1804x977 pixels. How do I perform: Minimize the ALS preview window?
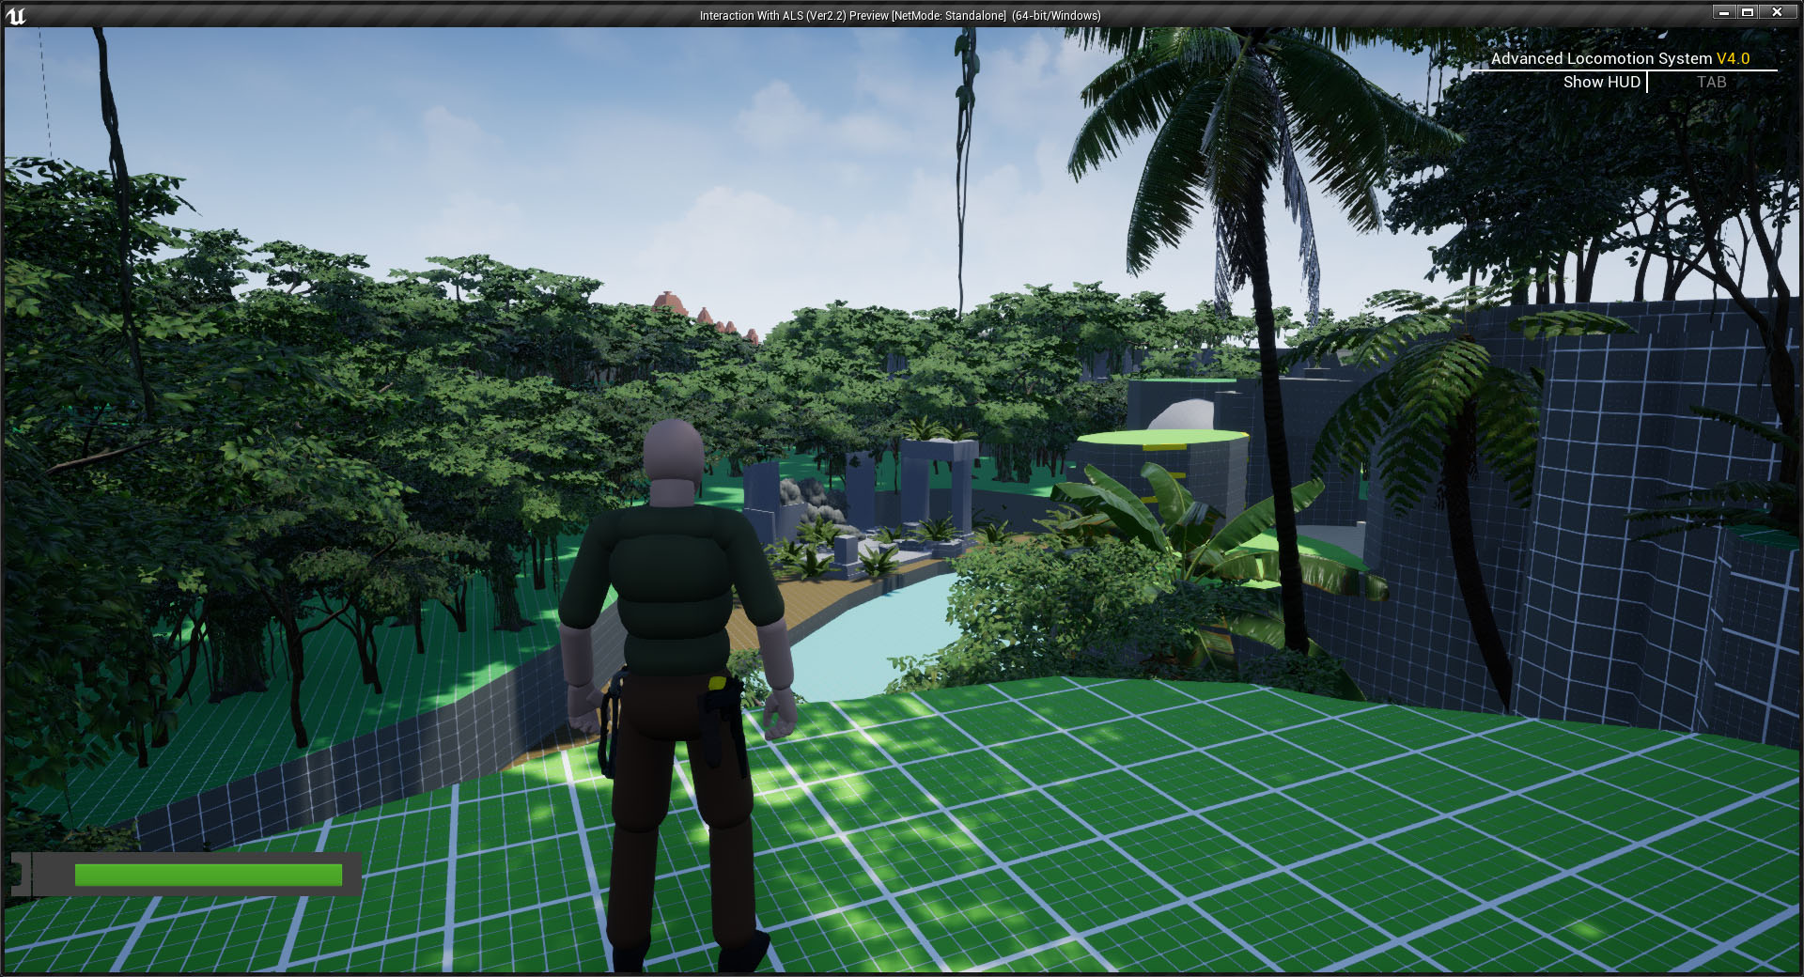1724,12
